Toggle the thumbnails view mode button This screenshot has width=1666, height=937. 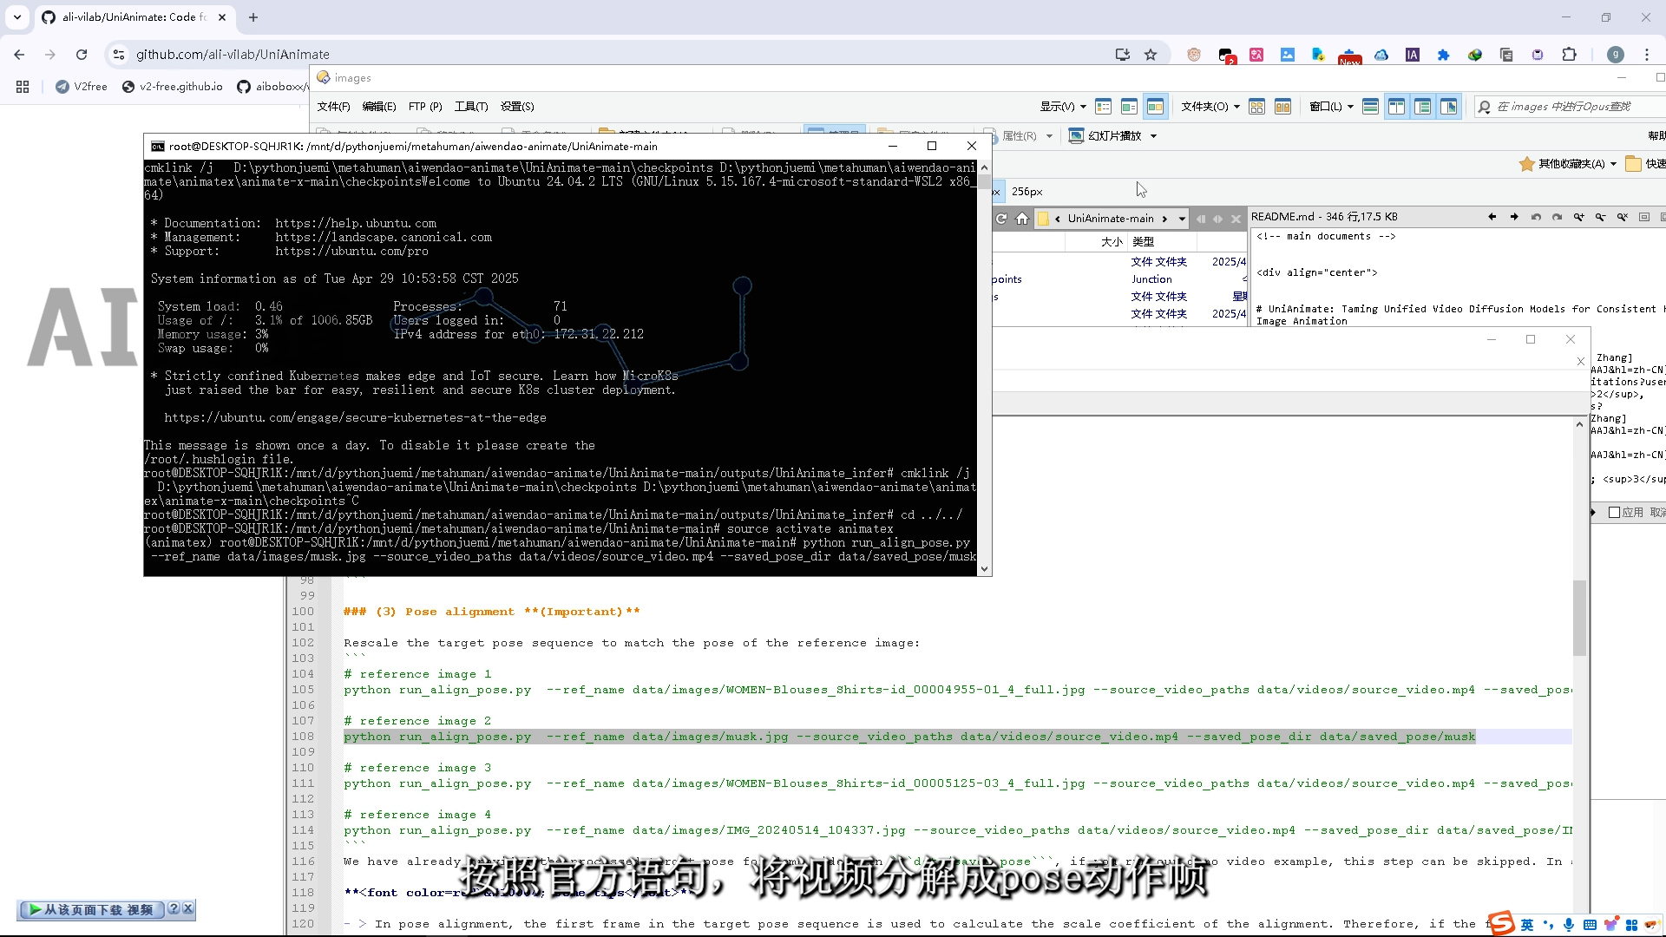1155,107
